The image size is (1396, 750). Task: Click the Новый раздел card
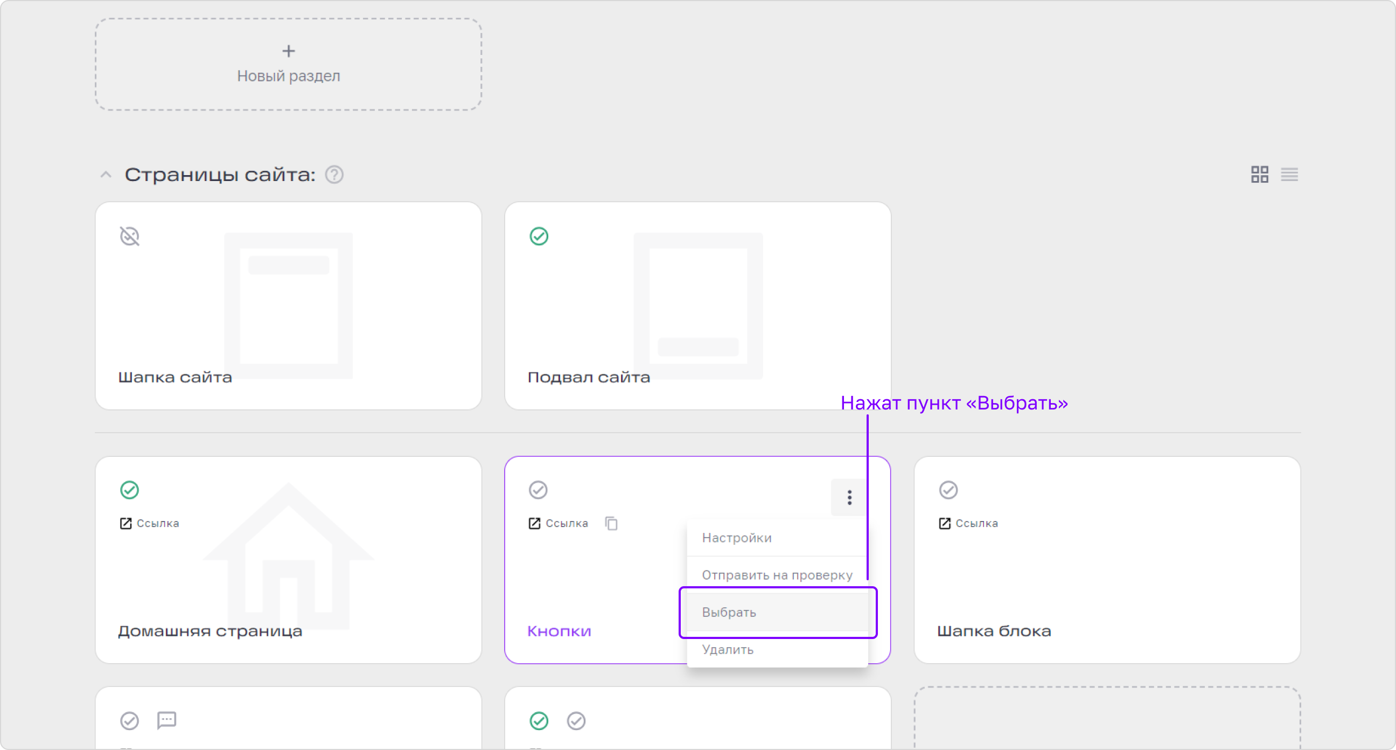pyautogui.click(x=288, y=64)
